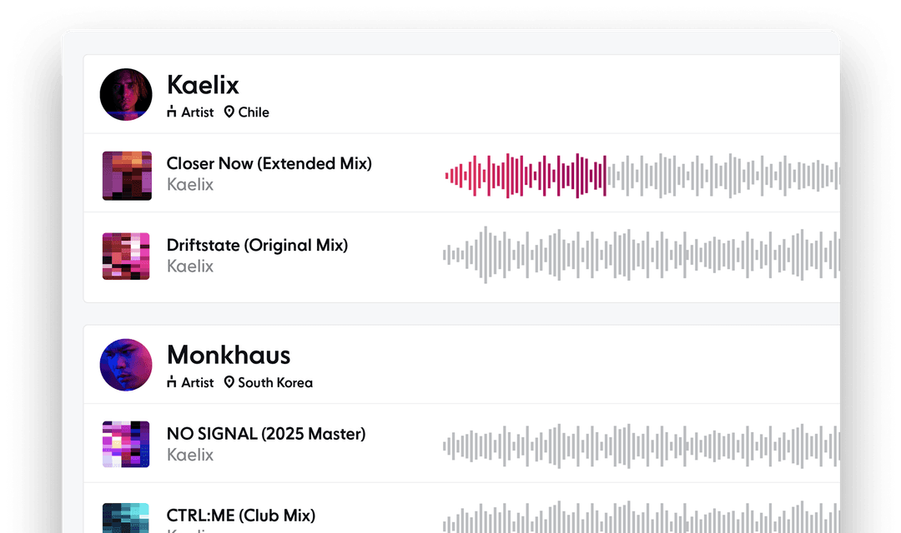Open Closer Now (Extended Mix) cover art
901x533 pixels.
click(126, 176)
